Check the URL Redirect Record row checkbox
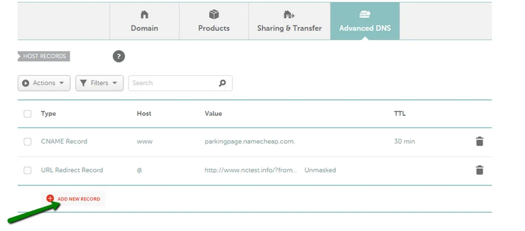 click(28, 170)
